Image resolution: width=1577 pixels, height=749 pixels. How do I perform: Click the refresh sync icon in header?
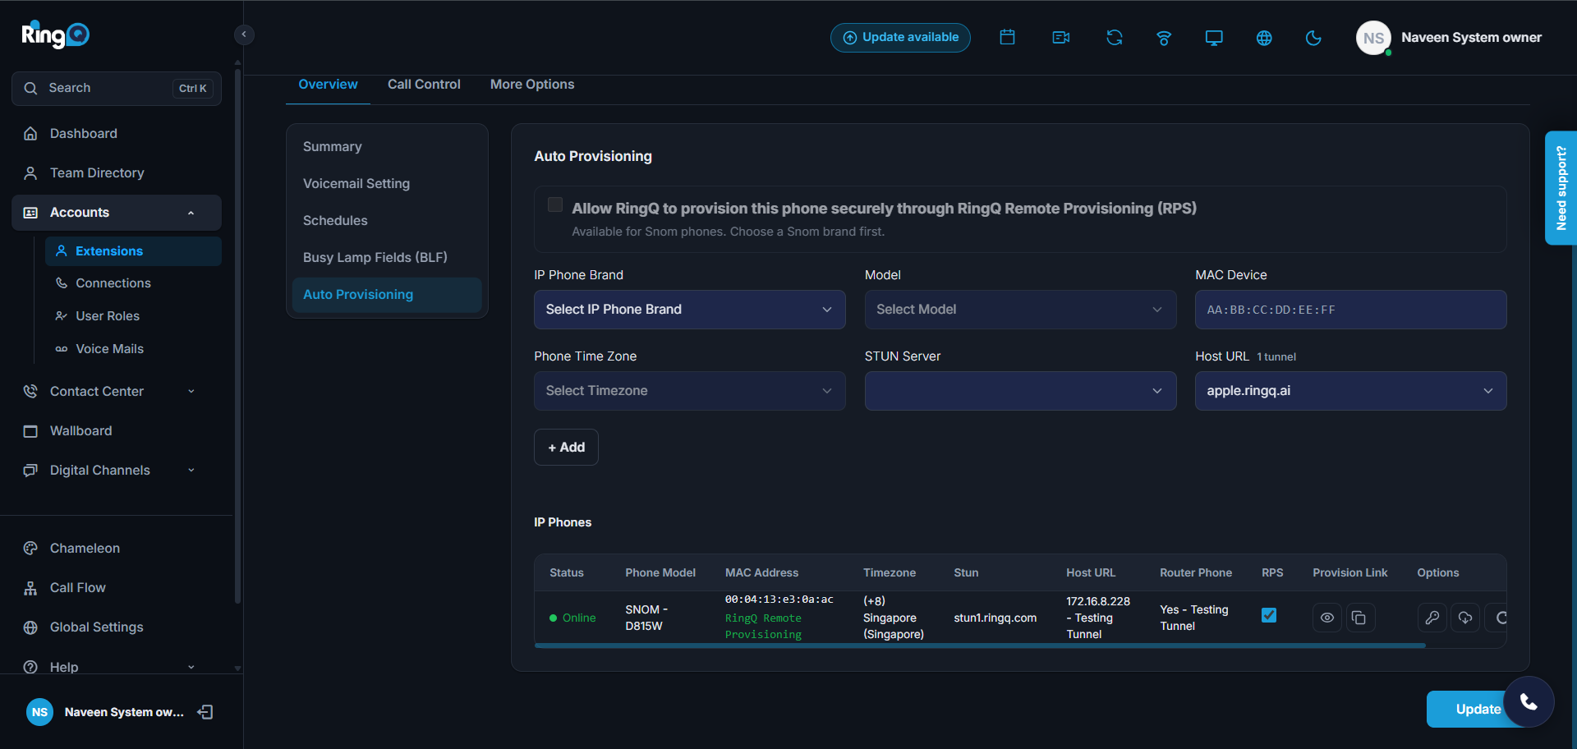coord(1114,38)
